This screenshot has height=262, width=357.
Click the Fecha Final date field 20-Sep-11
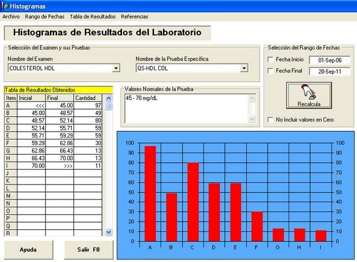point(330,71)
